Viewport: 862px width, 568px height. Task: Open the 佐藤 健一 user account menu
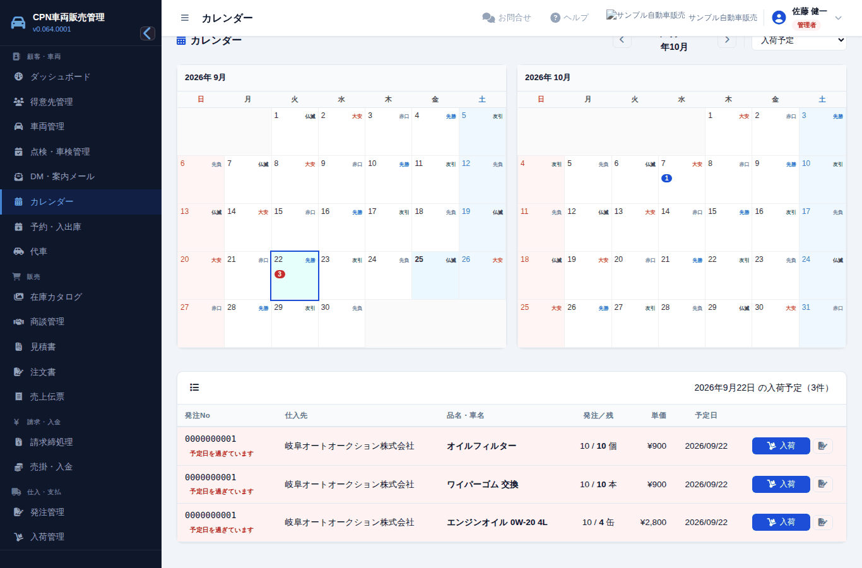808,18
